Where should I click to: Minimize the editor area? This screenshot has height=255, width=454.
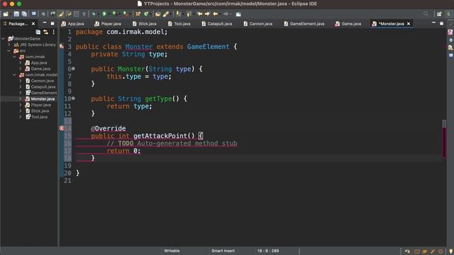point(433,23)
